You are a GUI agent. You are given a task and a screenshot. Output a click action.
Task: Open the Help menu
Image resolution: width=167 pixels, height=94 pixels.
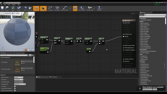click(x=18, y=5)
